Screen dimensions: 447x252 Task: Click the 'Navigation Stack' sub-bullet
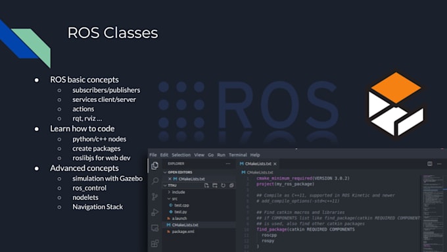(x=98, y=207)
